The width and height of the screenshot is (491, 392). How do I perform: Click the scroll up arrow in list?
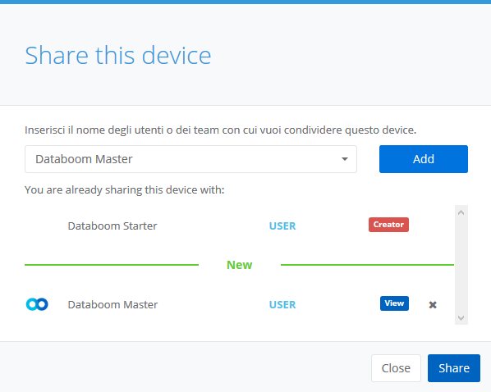pyautogui.click(x=461, y=212)
